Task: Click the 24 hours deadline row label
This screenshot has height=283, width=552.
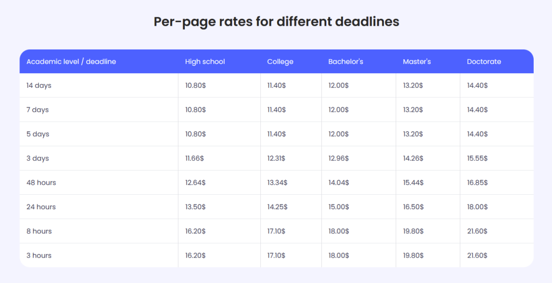Action: [x=41, y=207]
